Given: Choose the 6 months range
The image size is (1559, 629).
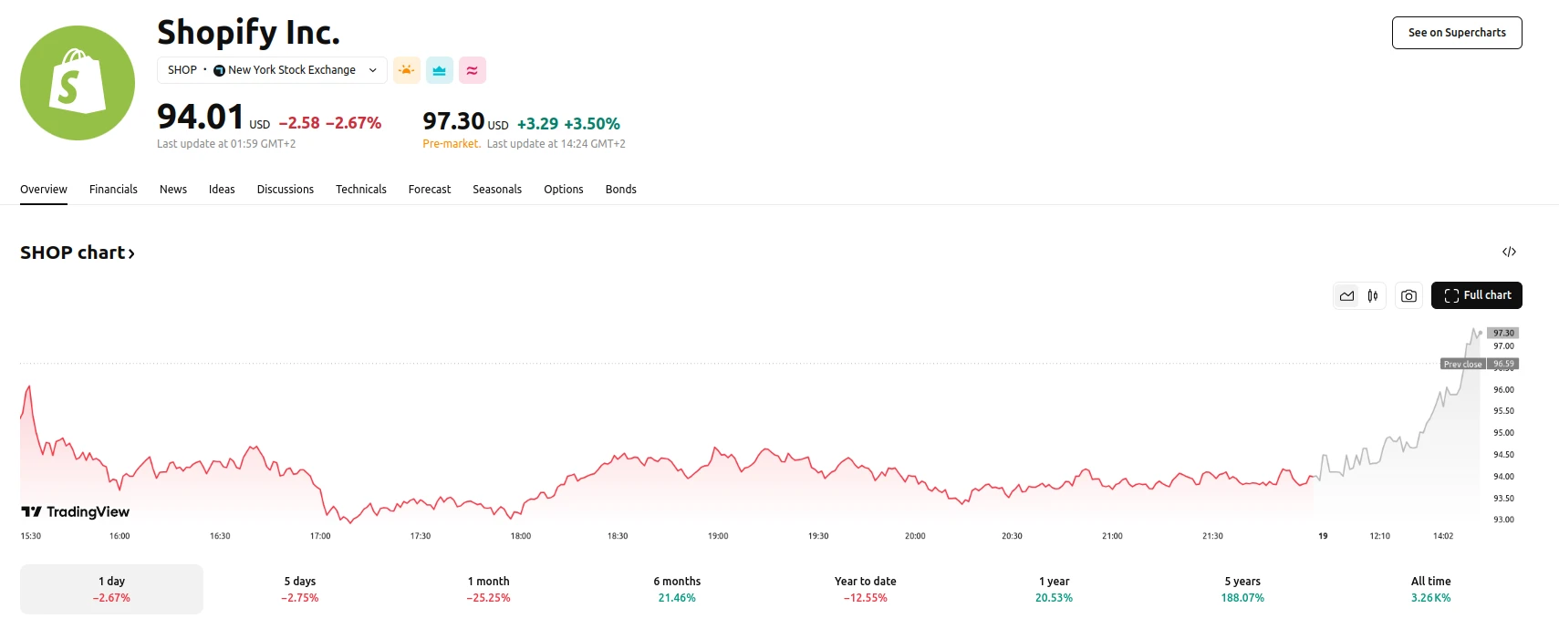Looking at the screenshot, I should 677,589.
